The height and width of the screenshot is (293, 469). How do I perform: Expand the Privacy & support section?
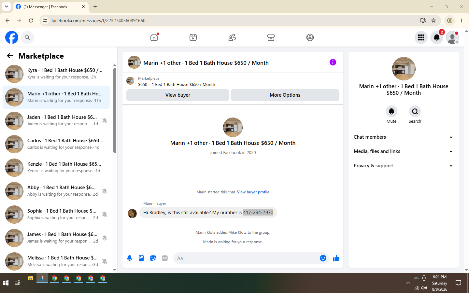pos(404,166)
